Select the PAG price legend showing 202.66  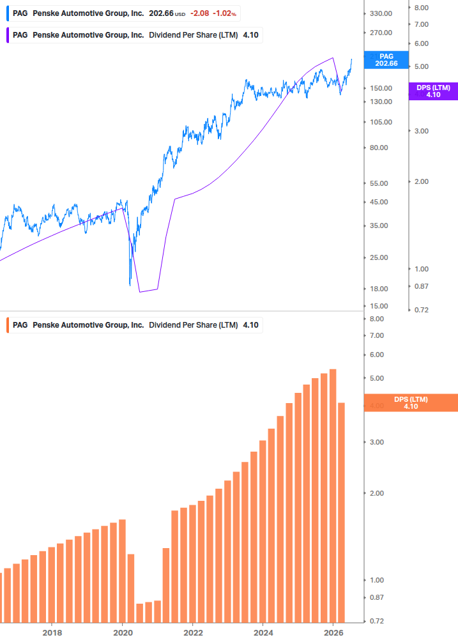pyautogui.click(x=124, y=13)
